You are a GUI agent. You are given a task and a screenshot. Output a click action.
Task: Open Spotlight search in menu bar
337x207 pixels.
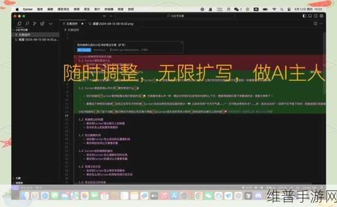281,9
